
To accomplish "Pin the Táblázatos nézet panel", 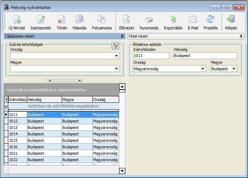I will tap(122, 37).
